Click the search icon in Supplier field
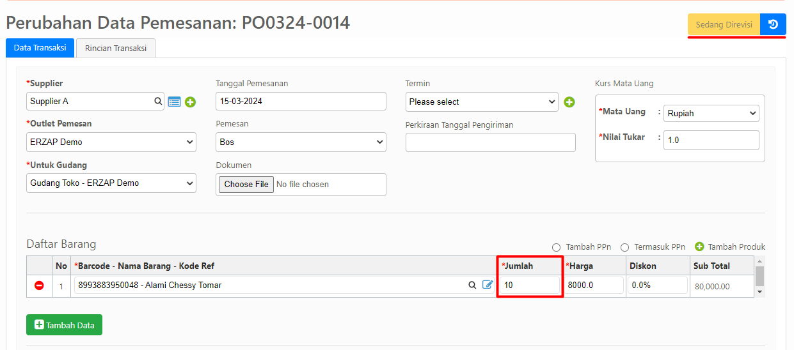The width and height of the screenshot is (794, 350). 157,101
